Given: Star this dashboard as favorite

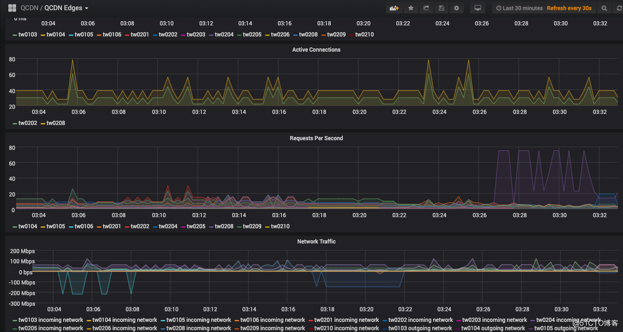Looking at the screenshot, I should point(411,8).
